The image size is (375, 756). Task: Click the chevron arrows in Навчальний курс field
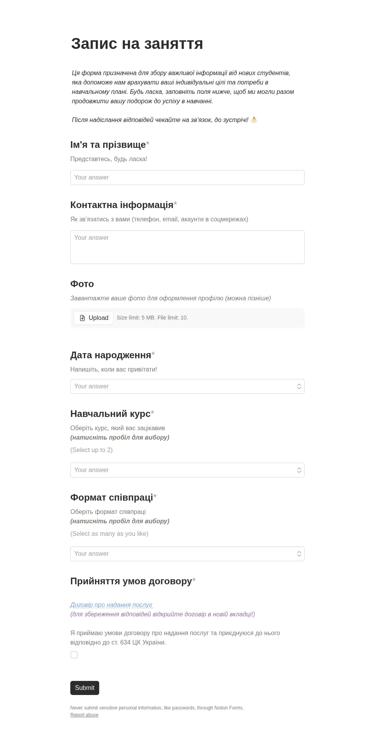coord(299,470)
